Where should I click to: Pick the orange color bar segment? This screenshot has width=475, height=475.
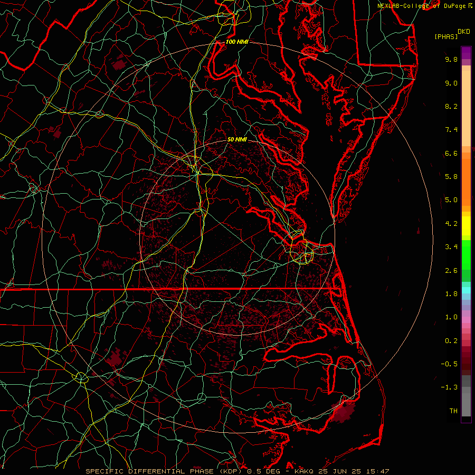[466, 182]
